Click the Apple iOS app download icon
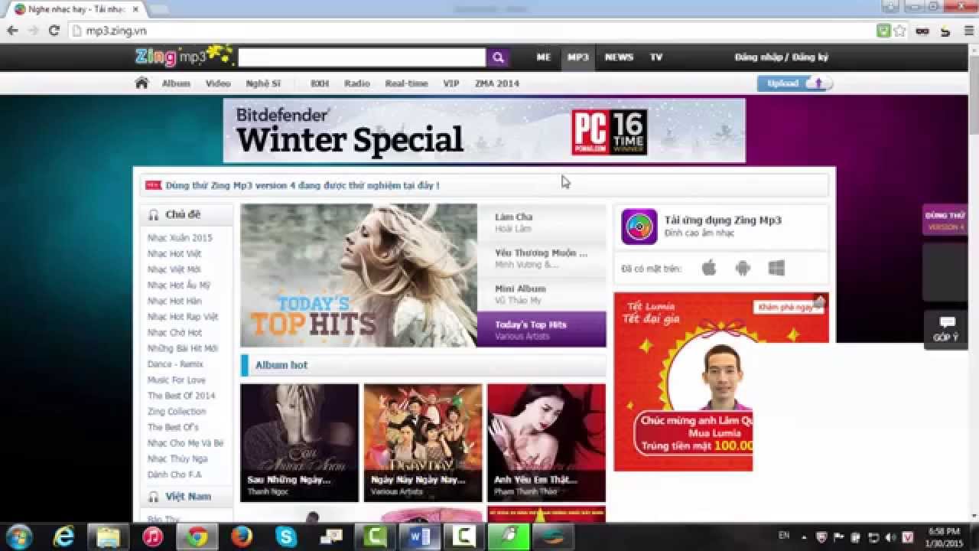 point(709,268)
